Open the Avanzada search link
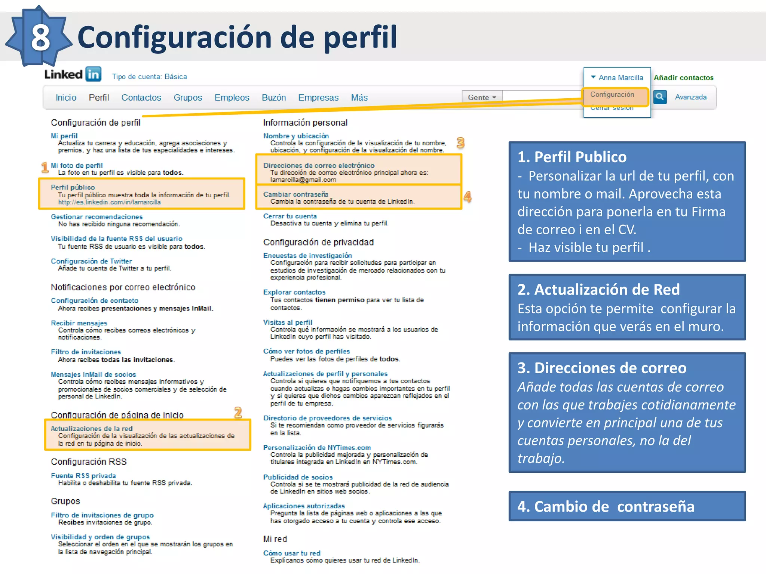The width and height of the screenshot is (766, 574). pos(691,97)
